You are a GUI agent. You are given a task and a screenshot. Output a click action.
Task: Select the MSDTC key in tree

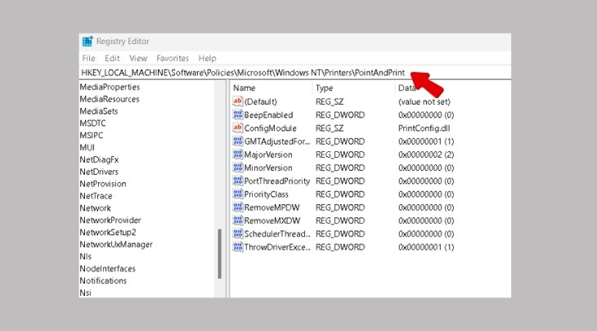tap(93, 123)
